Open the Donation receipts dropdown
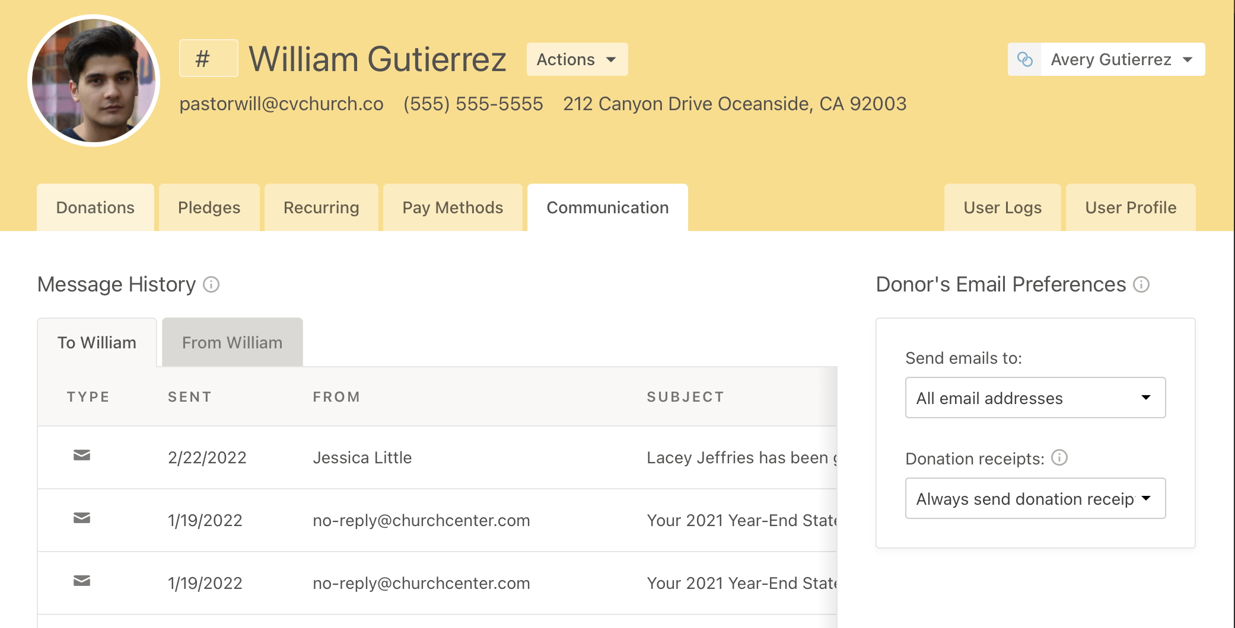Screen dimensions: 1235x628 [x=1035, y=498]
